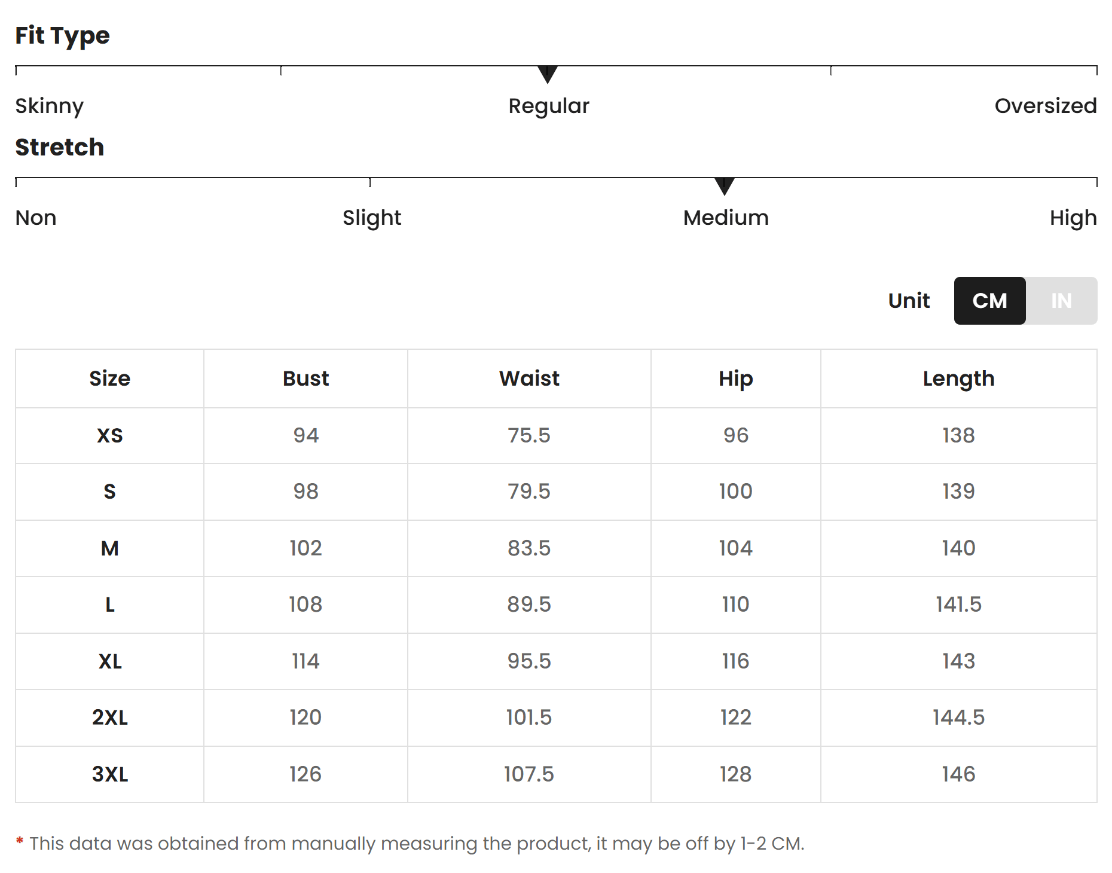
Task: Select the CM unit button
Action: coord(990,301)
